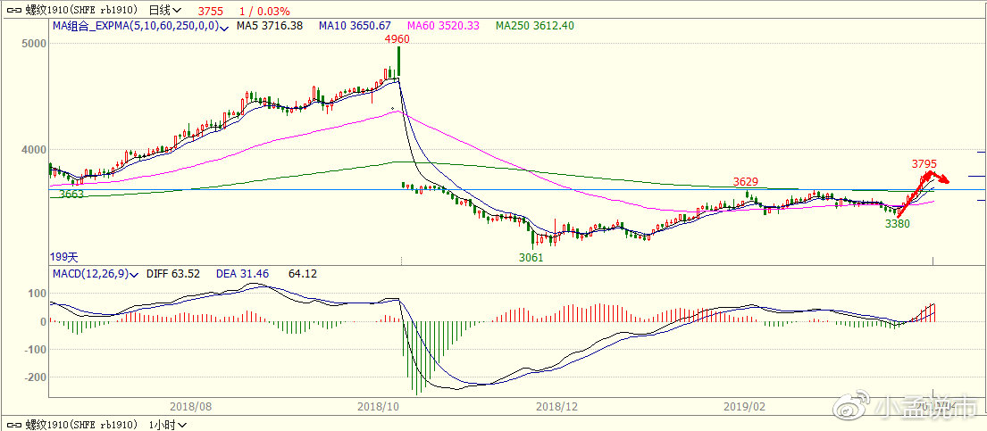Click the 5000 price axis label
Viewport: 987px width, 431px height.
(33, 44)
